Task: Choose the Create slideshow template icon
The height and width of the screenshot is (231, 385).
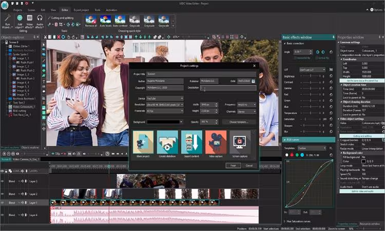Action: point(167,142)
